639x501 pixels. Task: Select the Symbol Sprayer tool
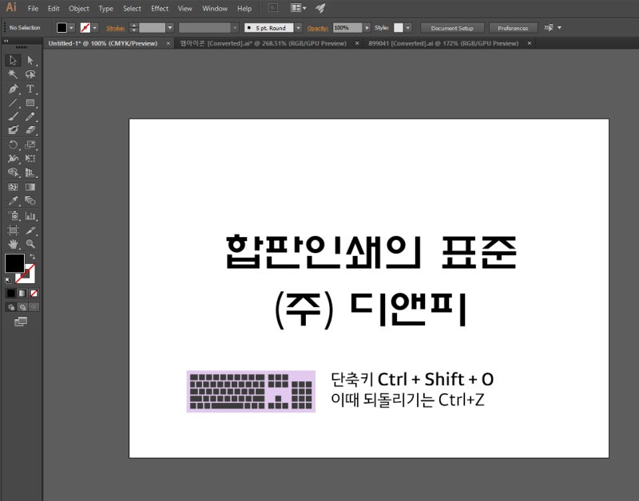click(13, 215)
